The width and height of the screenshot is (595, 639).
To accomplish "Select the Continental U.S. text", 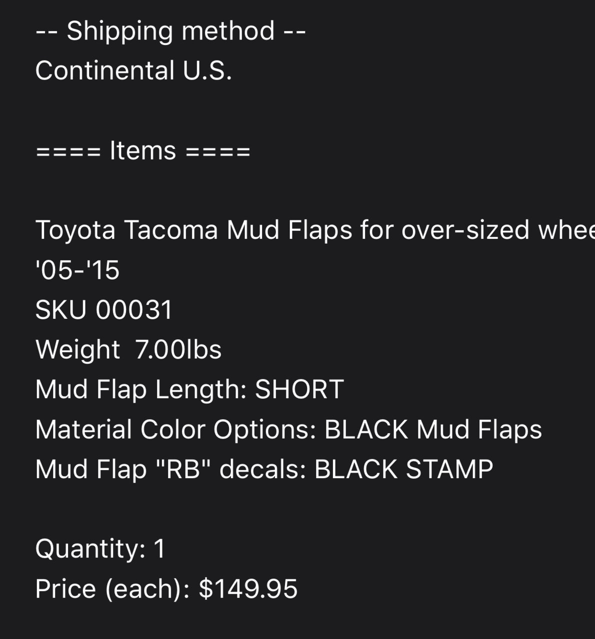I will coord(134,70).
